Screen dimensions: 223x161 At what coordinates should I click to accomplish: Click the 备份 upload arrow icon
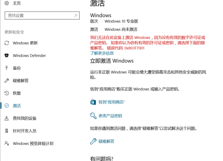tap(7, 68)
